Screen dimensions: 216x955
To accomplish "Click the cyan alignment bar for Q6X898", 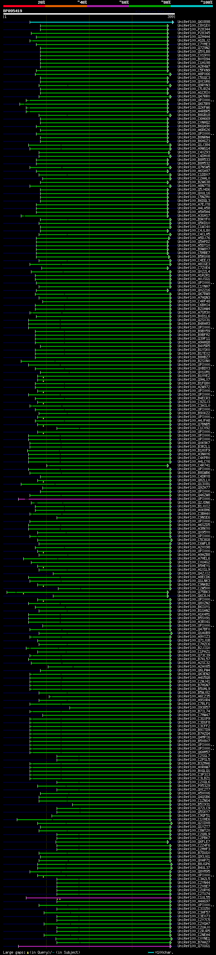I will (102, 22).
